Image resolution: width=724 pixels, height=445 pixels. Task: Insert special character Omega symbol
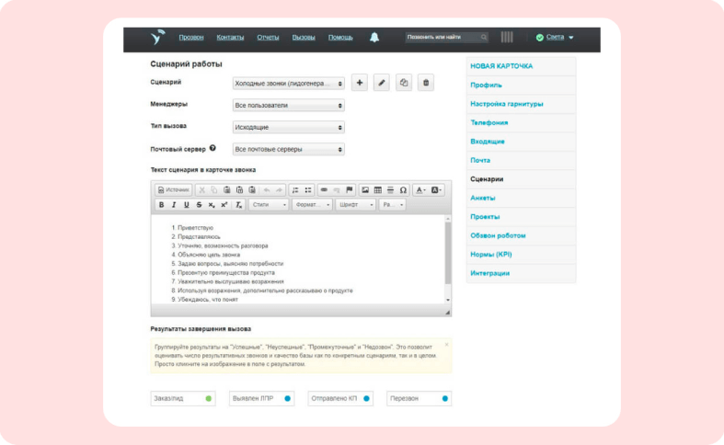[403, 190]
